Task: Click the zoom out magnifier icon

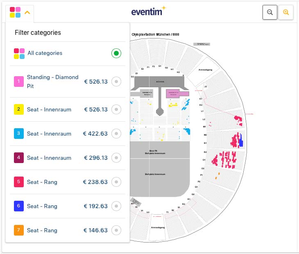Action: [x=270, y=12]
